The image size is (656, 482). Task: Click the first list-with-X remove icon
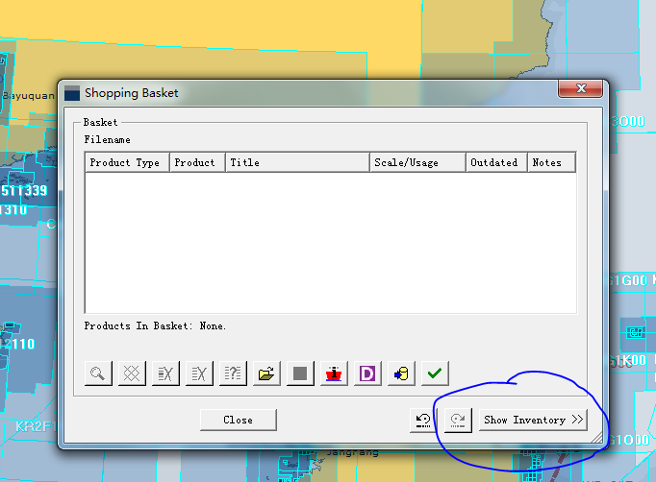click(x=166, y=374)
